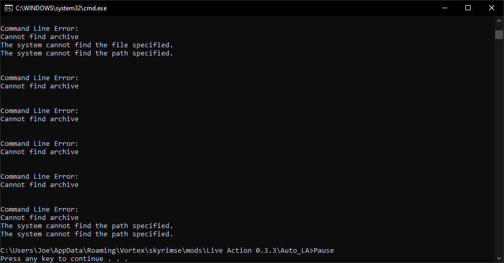The height and width of the screenshot is (263, 504).
Task: Click the Pause command text
Action: [x=324, y=251]
